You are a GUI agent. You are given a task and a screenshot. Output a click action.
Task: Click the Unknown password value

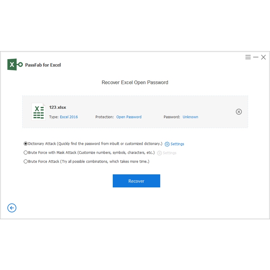point(190,117)
